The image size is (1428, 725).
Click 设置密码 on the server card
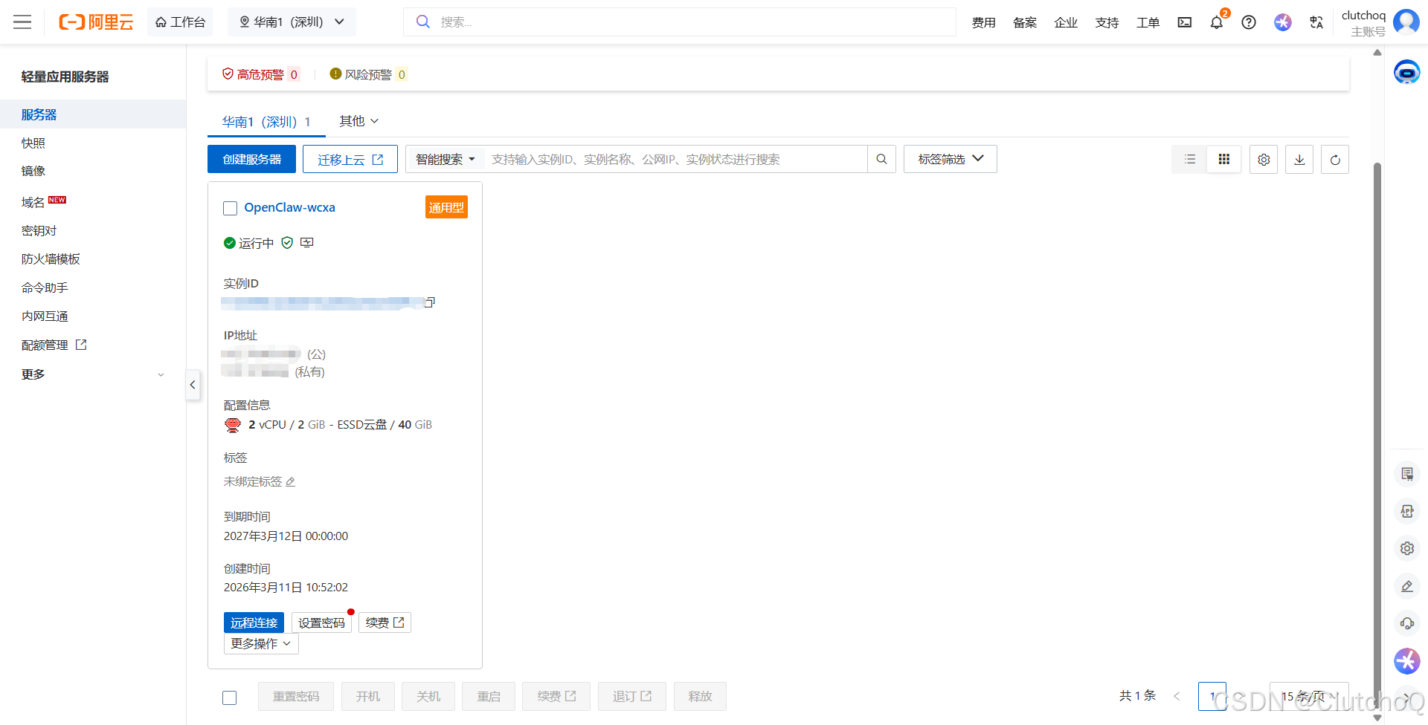321,622
